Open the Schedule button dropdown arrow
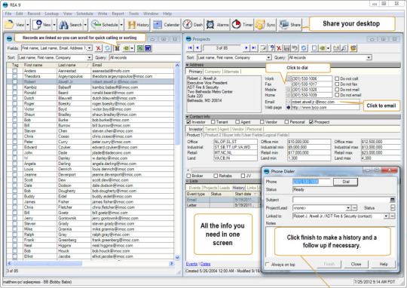This screenshot has width=407, height=288. [121, 25]
